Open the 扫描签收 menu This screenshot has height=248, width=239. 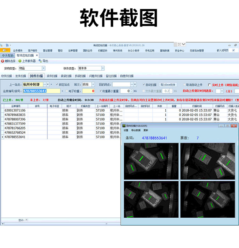click(x=103, y=50)
